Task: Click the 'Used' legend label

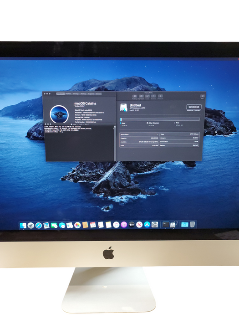Action: [x=123, y=123]
